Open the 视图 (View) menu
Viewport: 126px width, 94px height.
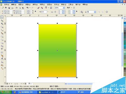(x=21, y=5)
